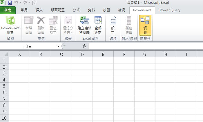Switch to the 校閱 tab

coord(106,10)
